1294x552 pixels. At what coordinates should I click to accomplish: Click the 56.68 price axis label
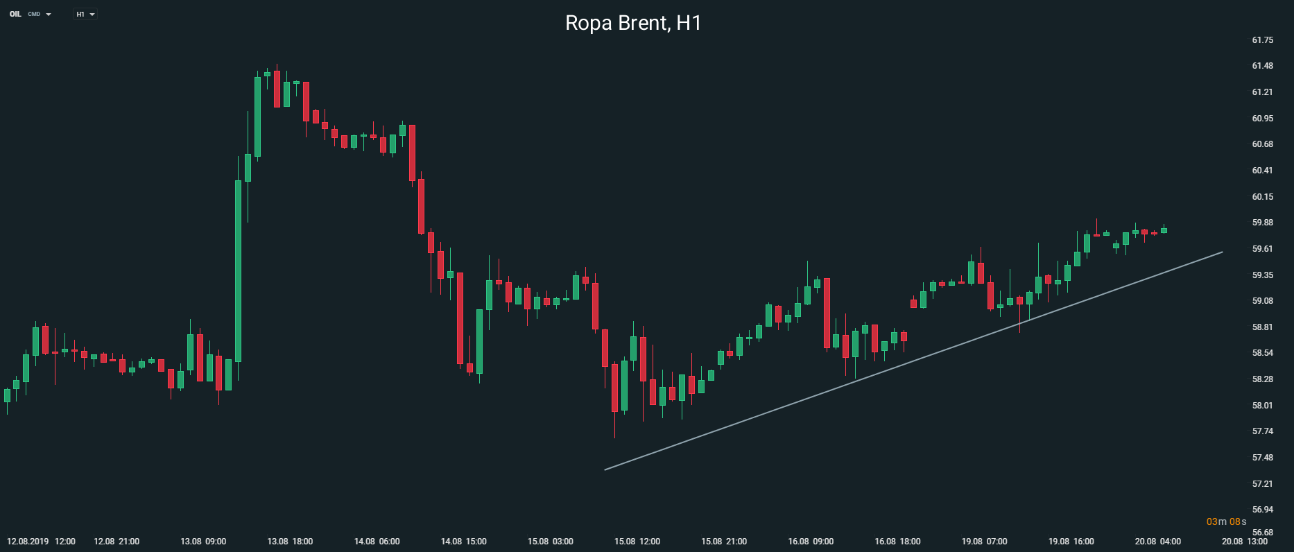pos(1262,533)
